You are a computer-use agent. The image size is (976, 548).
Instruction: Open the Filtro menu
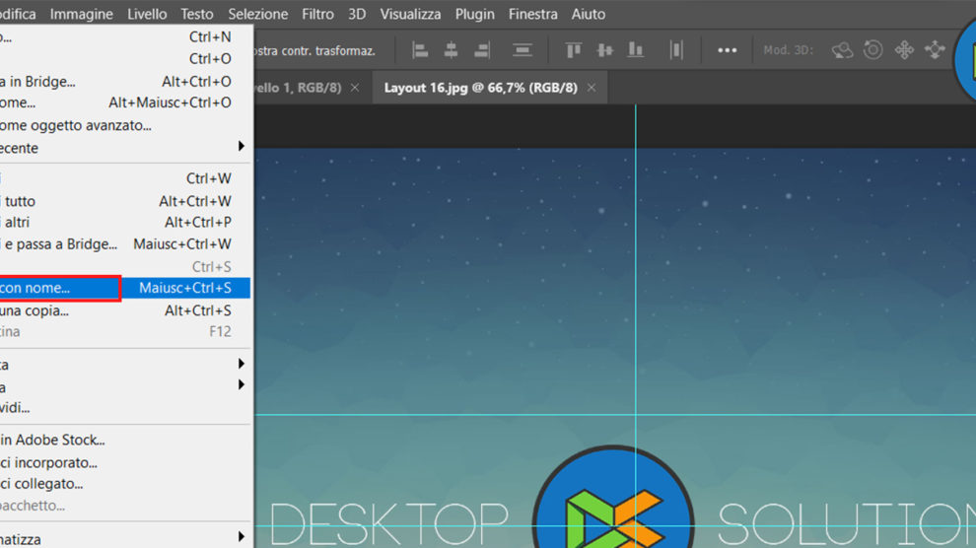[317, 14]
